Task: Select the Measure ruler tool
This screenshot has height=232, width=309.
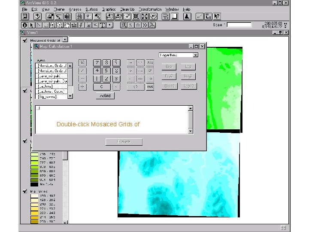Action: tap(74, 25)
